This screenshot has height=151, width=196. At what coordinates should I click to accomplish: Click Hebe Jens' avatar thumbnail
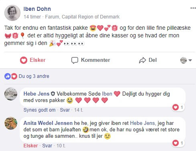click(x=11, y=94)
